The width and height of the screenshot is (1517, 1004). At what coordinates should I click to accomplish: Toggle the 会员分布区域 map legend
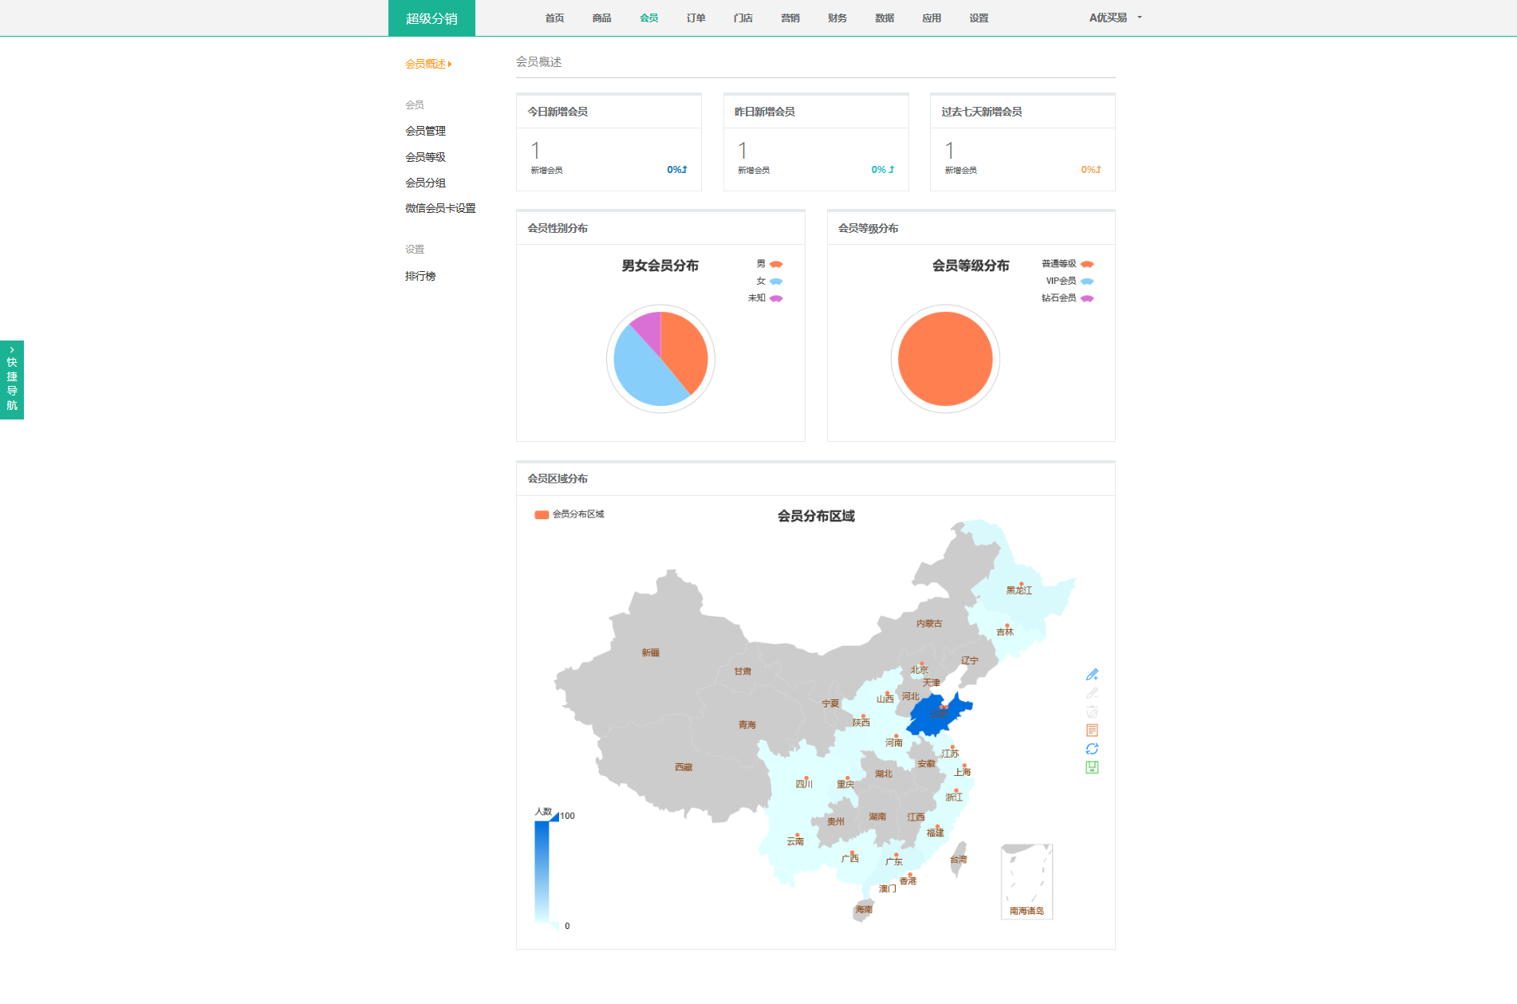(569, 514)
